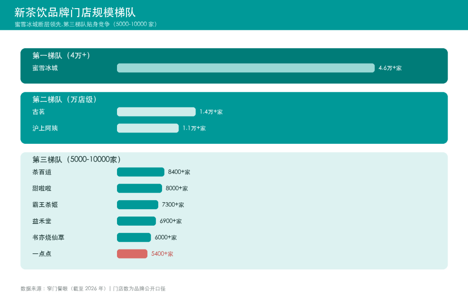The width and height of the screenshot is (468, 301).
Task: Click the red 一点点 bar
Action: pyautogui.click(x=132, y=254)
